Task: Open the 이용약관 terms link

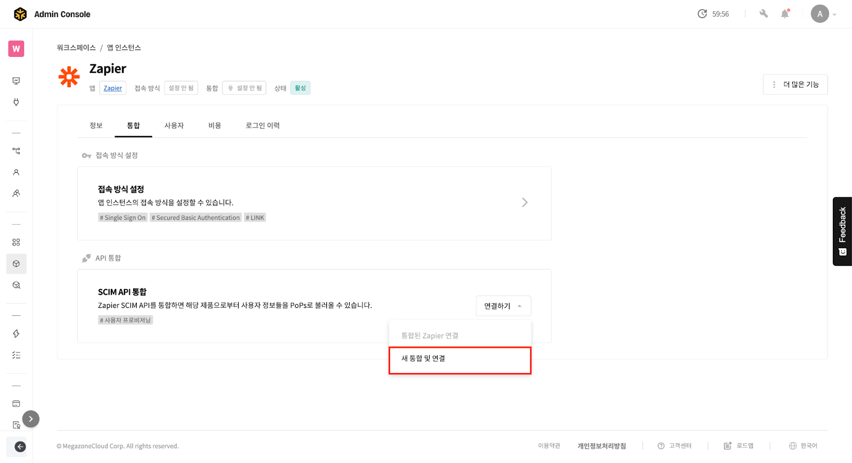Action: [549, 446]
